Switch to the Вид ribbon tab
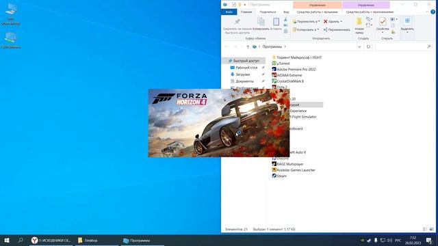Screen dimensions: 438x246 tap(286, 12)
